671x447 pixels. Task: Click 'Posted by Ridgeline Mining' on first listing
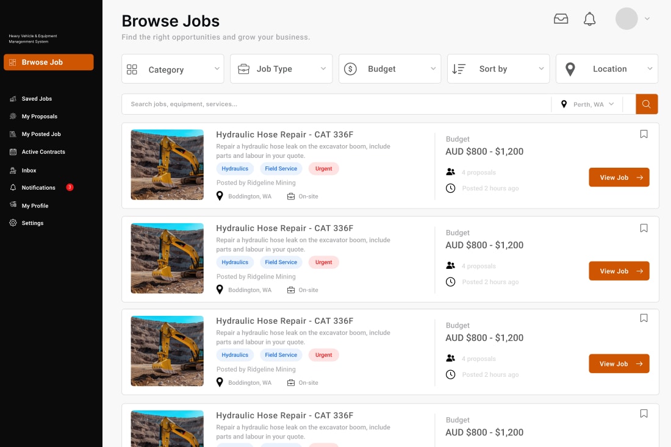tap(256, 183)
